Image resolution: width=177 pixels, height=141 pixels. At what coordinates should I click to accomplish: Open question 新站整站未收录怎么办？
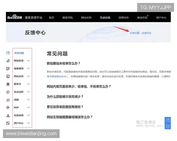[63, 63]
